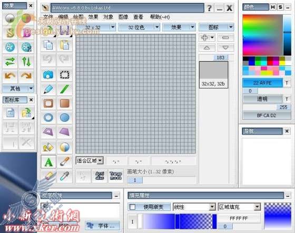Choose the hollow ellipse tool
The height and width of the screenshot is (233, 295).
click(48, 118)
